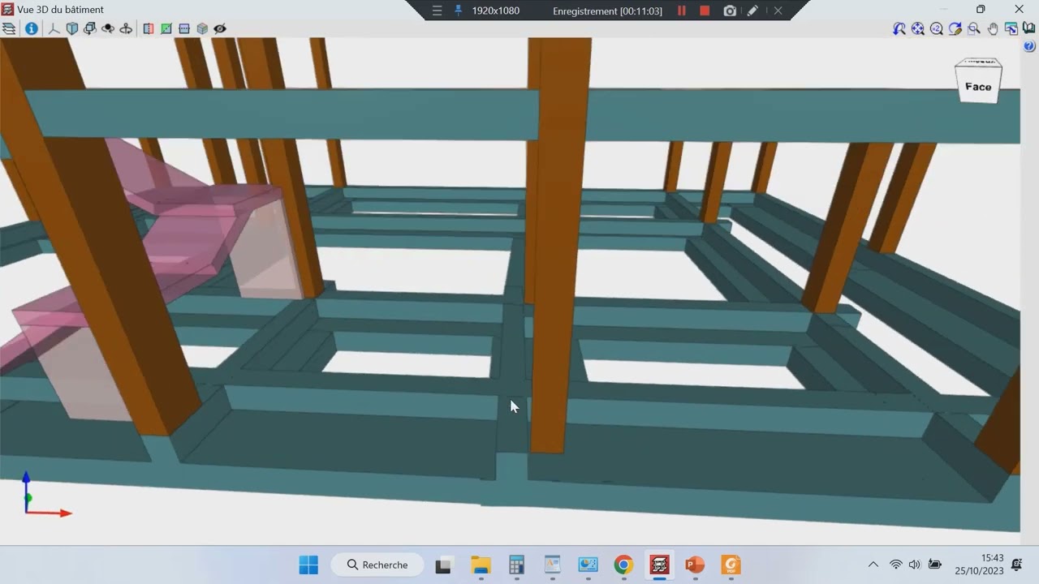
Task: Select the zoom window magnifier icon
Action: pyautogui.click(x=974, y=28)
